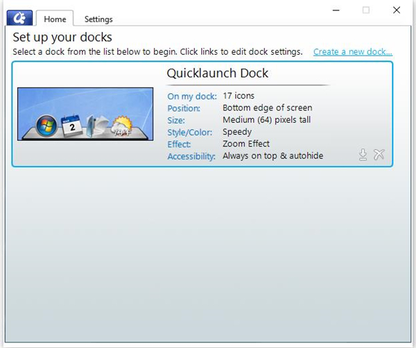Delete the Quicklaunch Dock with the X icon
This screenshot has height=348, width=416.
pyautogui.click(x=379, y=155)
